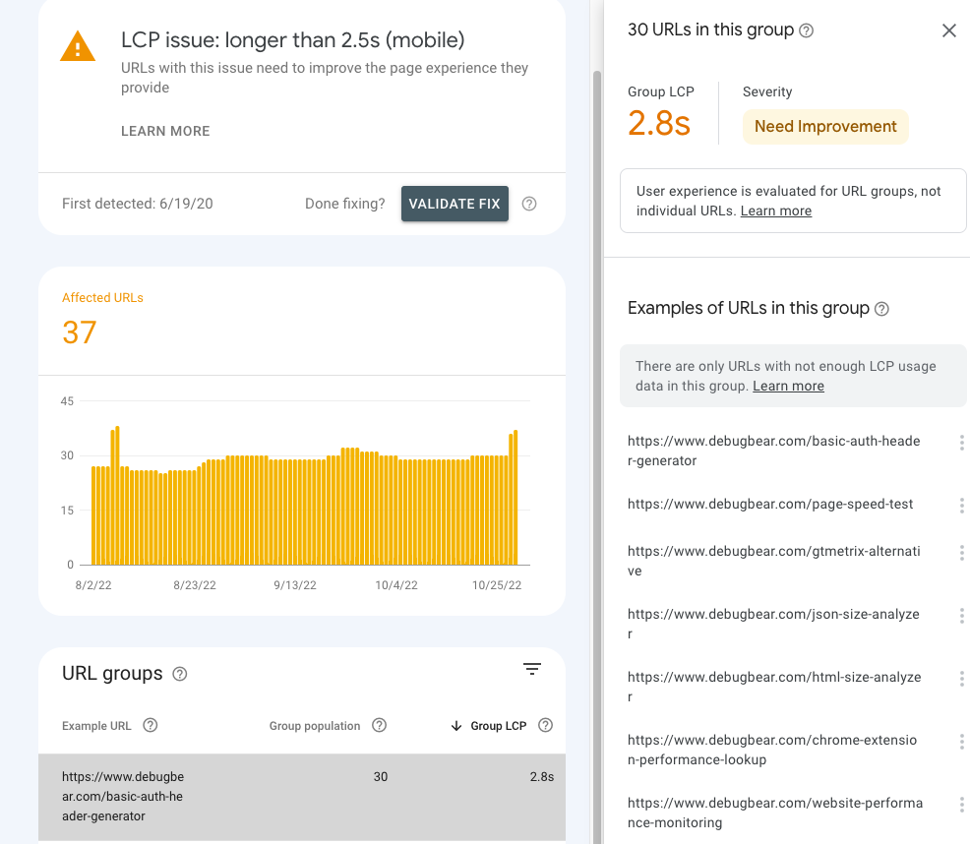Open more options for json-size-analyzer URL
Screen dimensions: 970x844
[x=961, y=616]
